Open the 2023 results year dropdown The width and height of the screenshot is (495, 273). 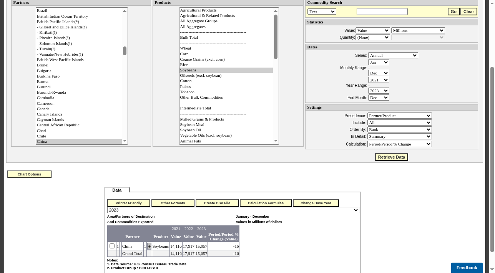click(233, 210)
